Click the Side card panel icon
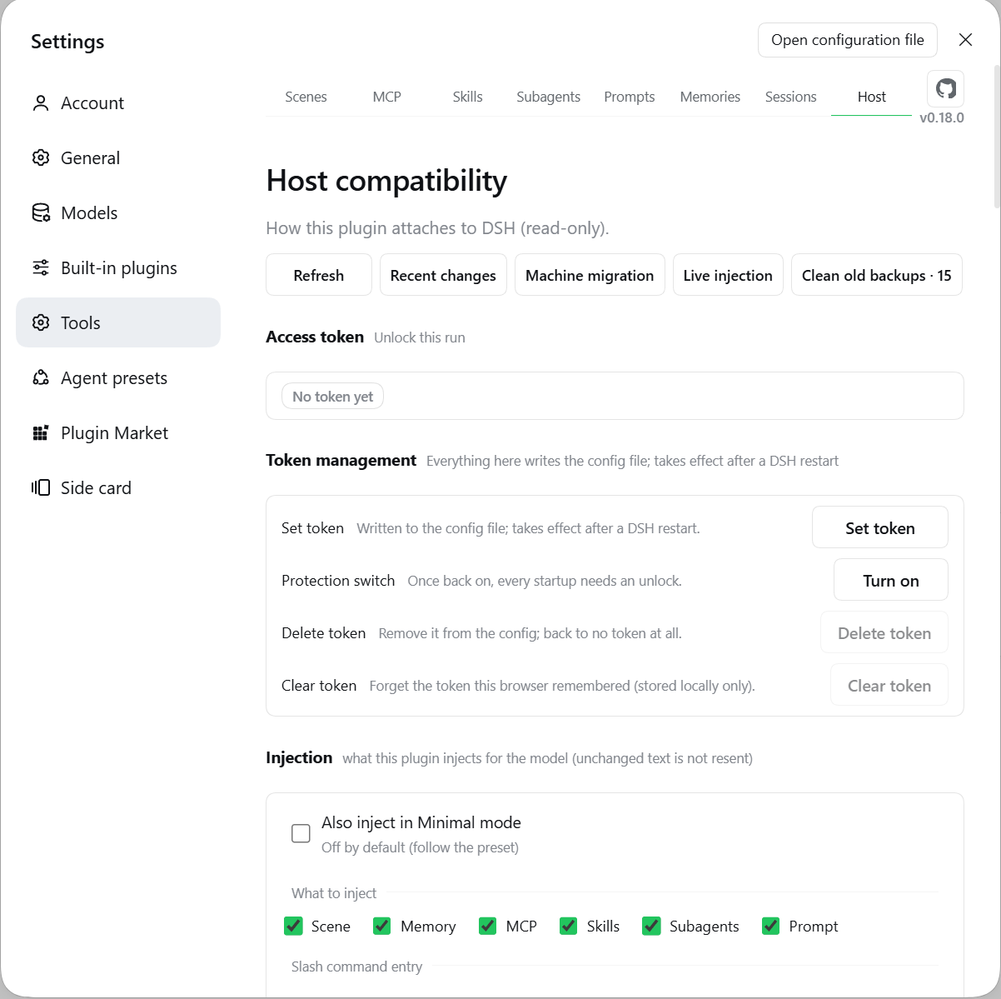The height and width of the screenshot is (999, 1001). pyautogui.click(x=40, y=488)
